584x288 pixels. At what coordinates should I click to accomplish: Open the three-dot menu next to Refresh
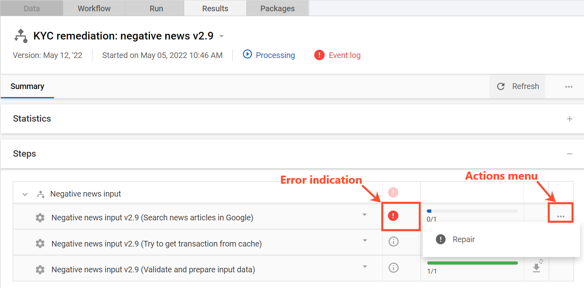pyautogui.click(x=569, y=87)
